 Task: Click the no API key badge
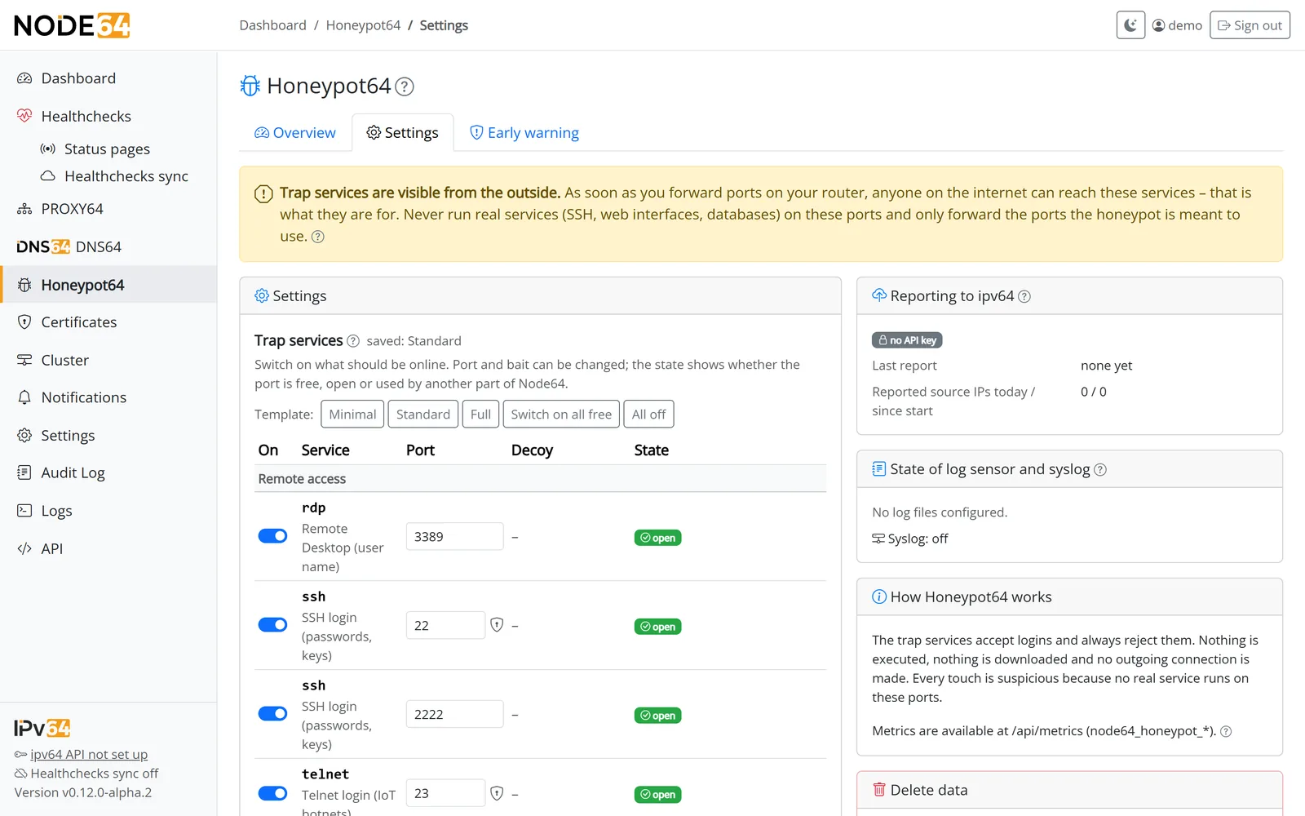click(907, 340)
